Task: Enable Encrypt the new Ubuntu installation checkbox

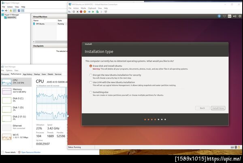Action: pyautogui.click(x=91, y=75)
